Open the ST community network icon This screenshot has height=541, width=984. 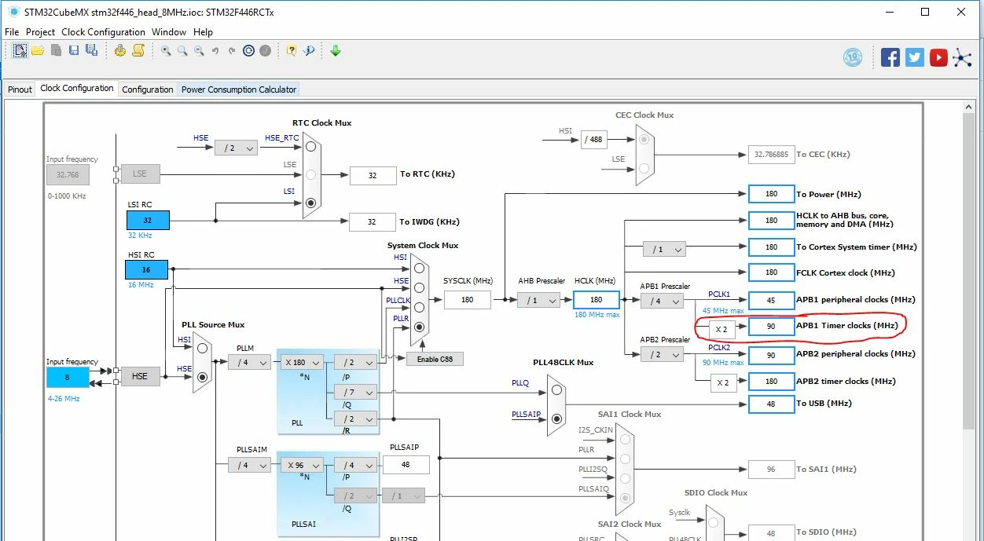pyautogui.click(x=962, y=57)
